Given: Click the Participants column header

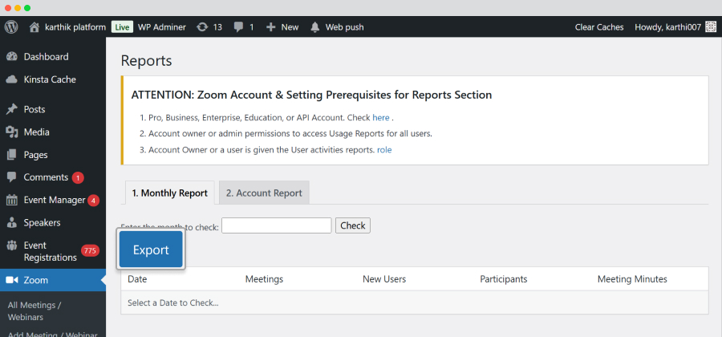Looking at the screenshot, I should point(503,279).
